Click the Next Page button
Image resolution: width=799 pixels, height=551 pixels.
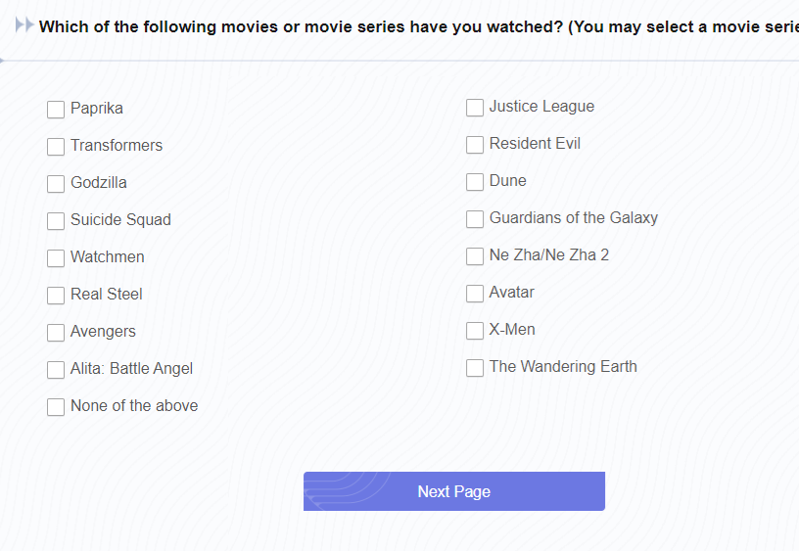point(454,491)
